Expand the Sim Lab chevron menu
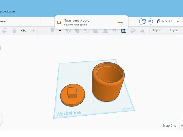The width and height of the screenshot is (183, 137). tap(178, 21)
